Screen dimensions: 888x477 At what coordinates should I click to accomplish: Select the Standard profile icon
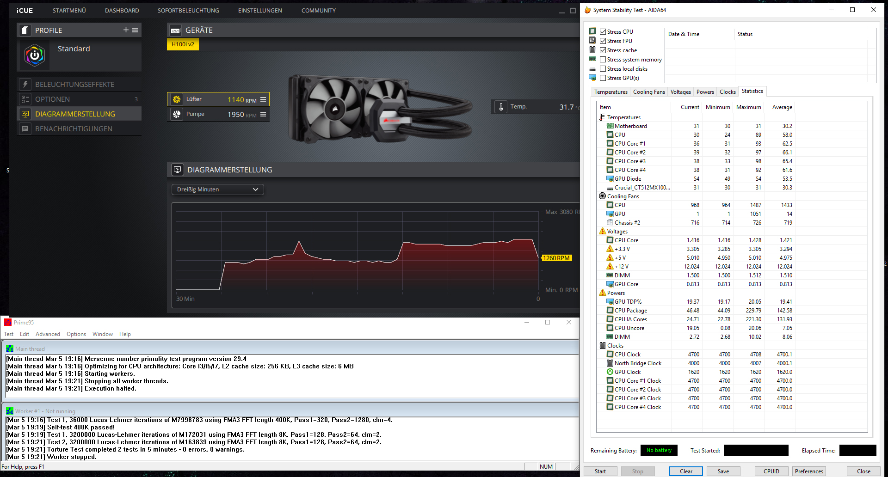(35, 55)
